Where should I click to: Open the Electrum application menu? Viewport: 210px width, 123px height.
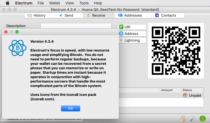24,3
